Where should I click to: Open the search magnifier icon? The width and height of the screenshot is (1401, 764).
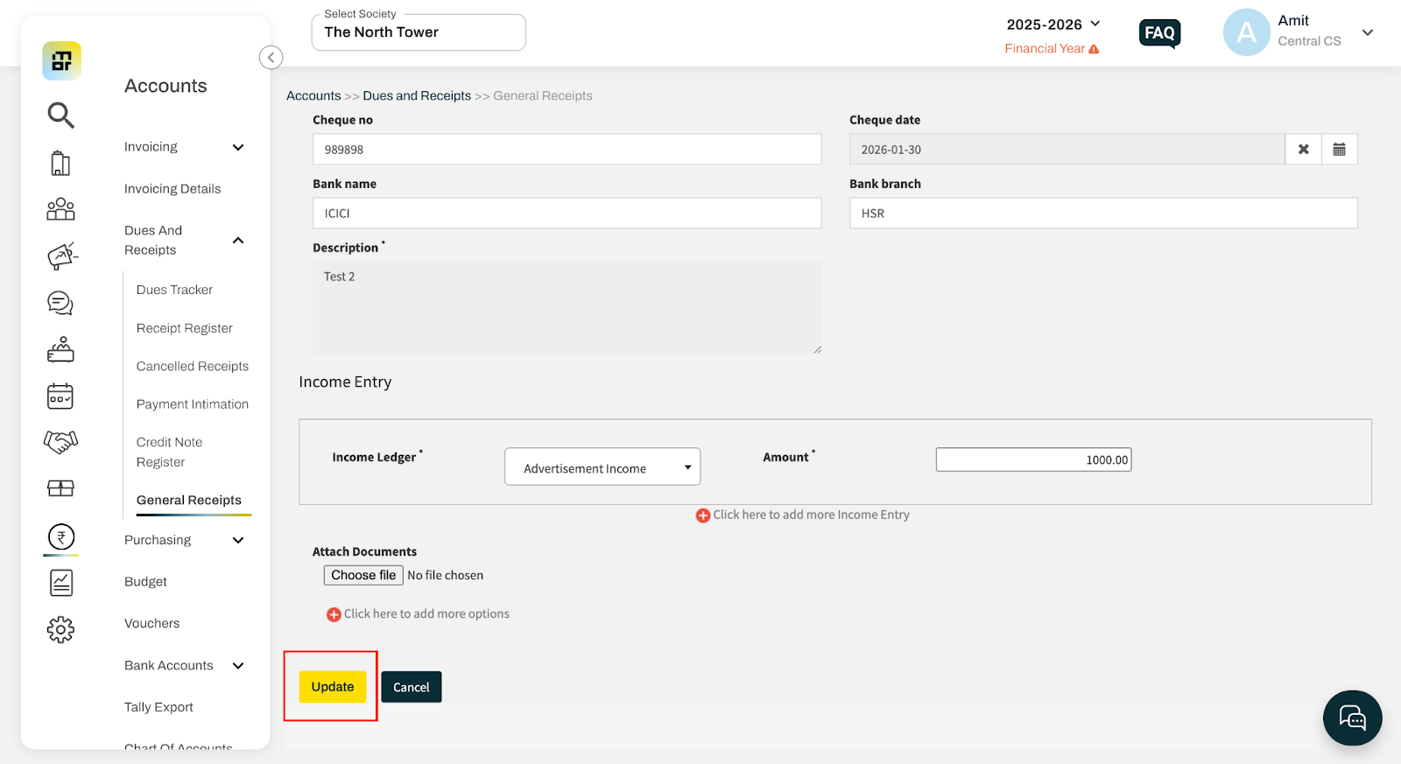(60, 115)
